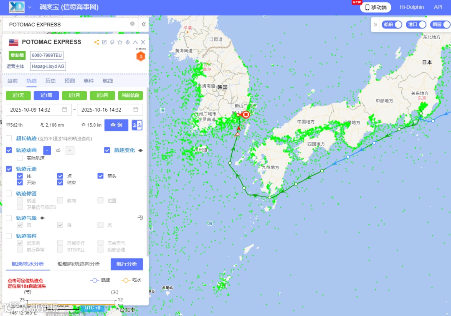Screen dimensions: 451x316
Task: Enable the 轨迹事件 checkbox
Action: click(9, 236)
